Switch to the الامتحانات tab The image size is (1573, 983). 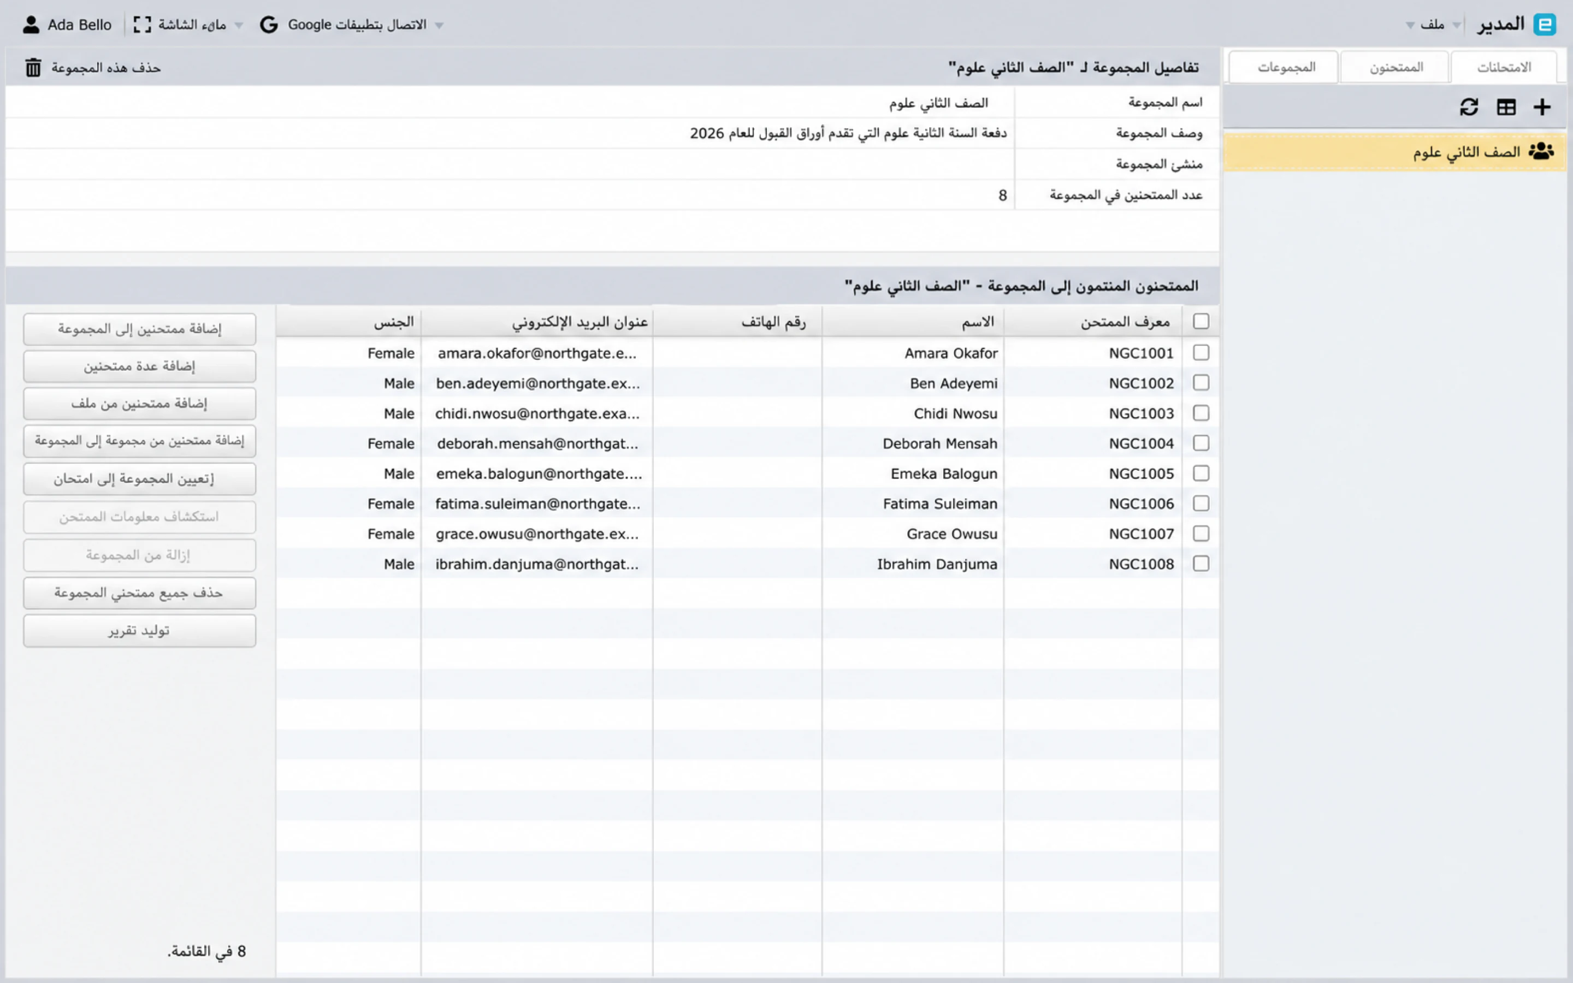coord(1504,67)
